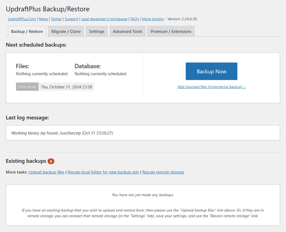Click the 'Existing backups' heading
Image resolution: width=286 pixels, height=232 pixels.
(x=26, y=161)
